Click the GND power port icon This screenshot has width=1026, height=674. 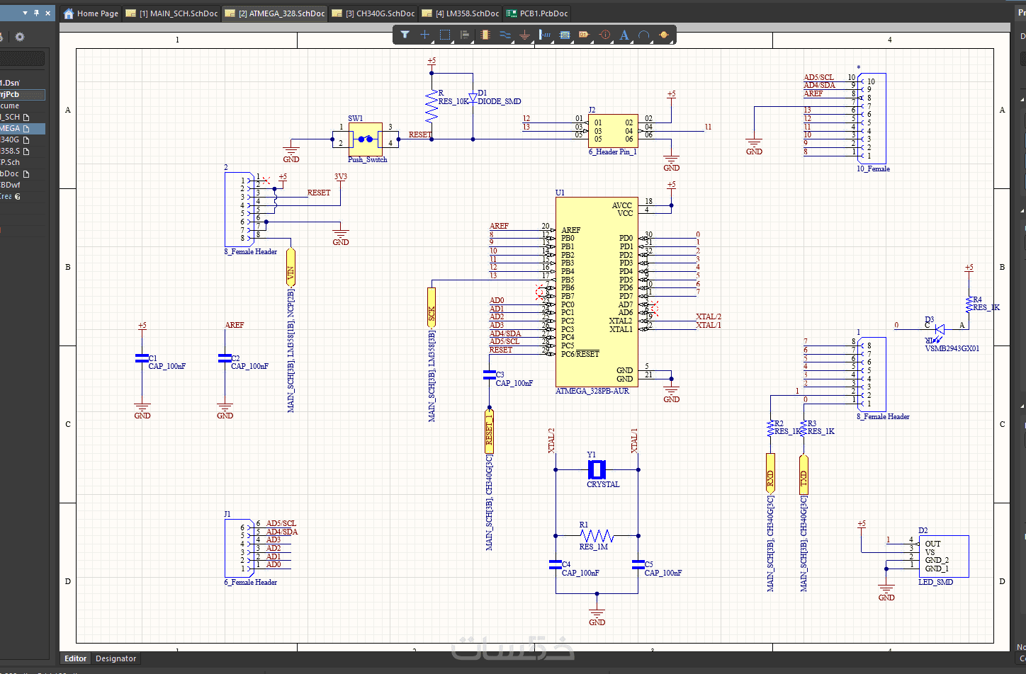tap(524, 35)
